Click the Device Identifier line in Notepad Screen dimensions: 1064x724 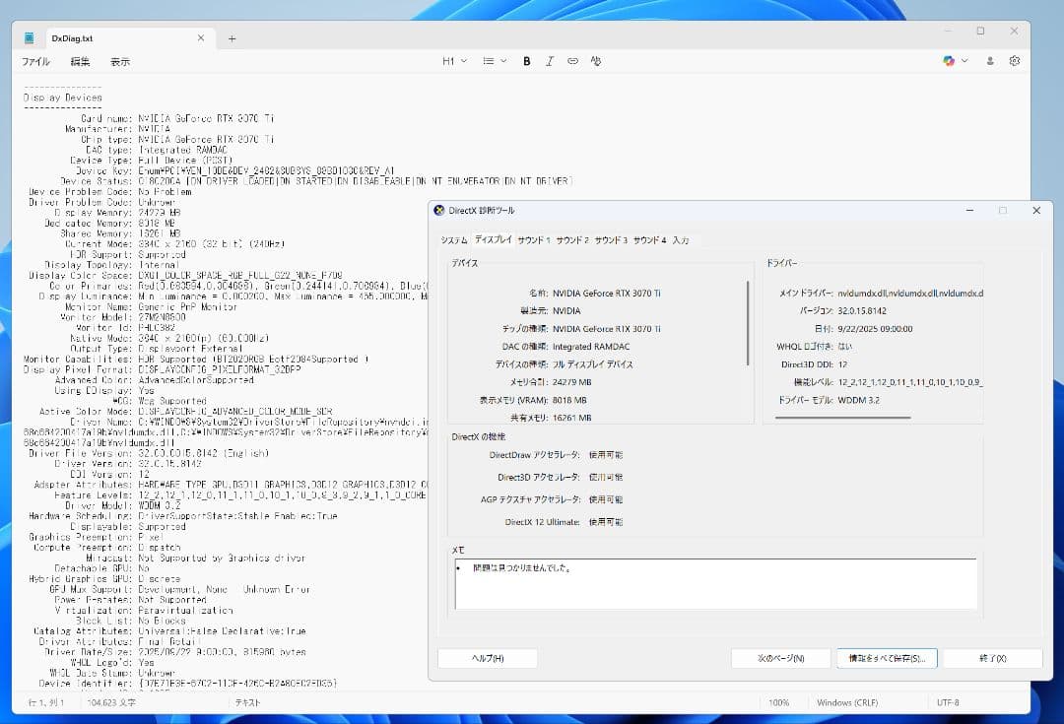188,684
